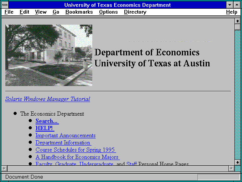Open the Go menu

[x=56, y=12]
